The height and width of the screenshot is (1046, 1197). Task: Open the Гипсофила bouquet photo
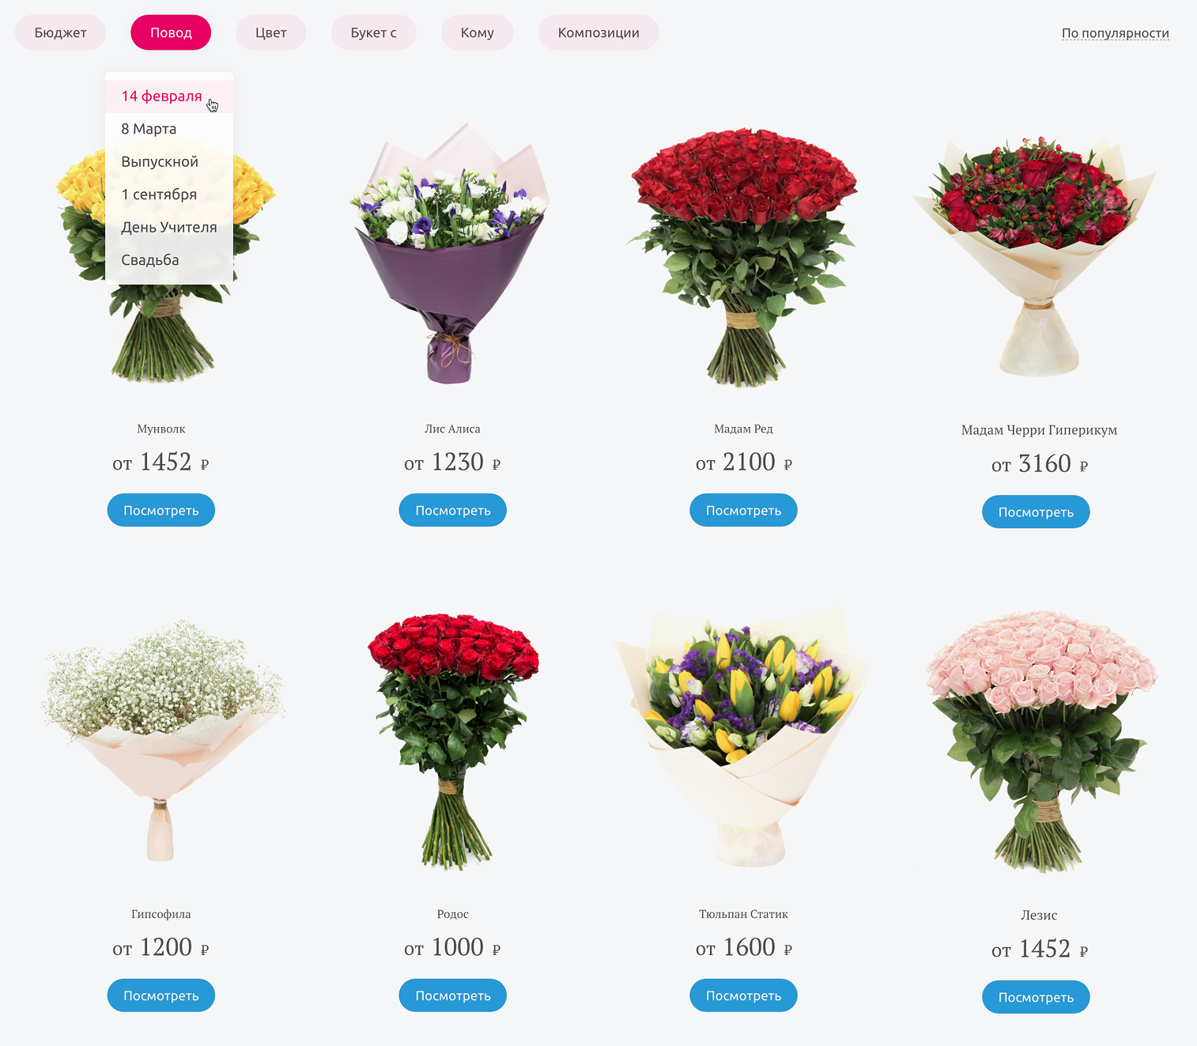[x=161, y=739]
